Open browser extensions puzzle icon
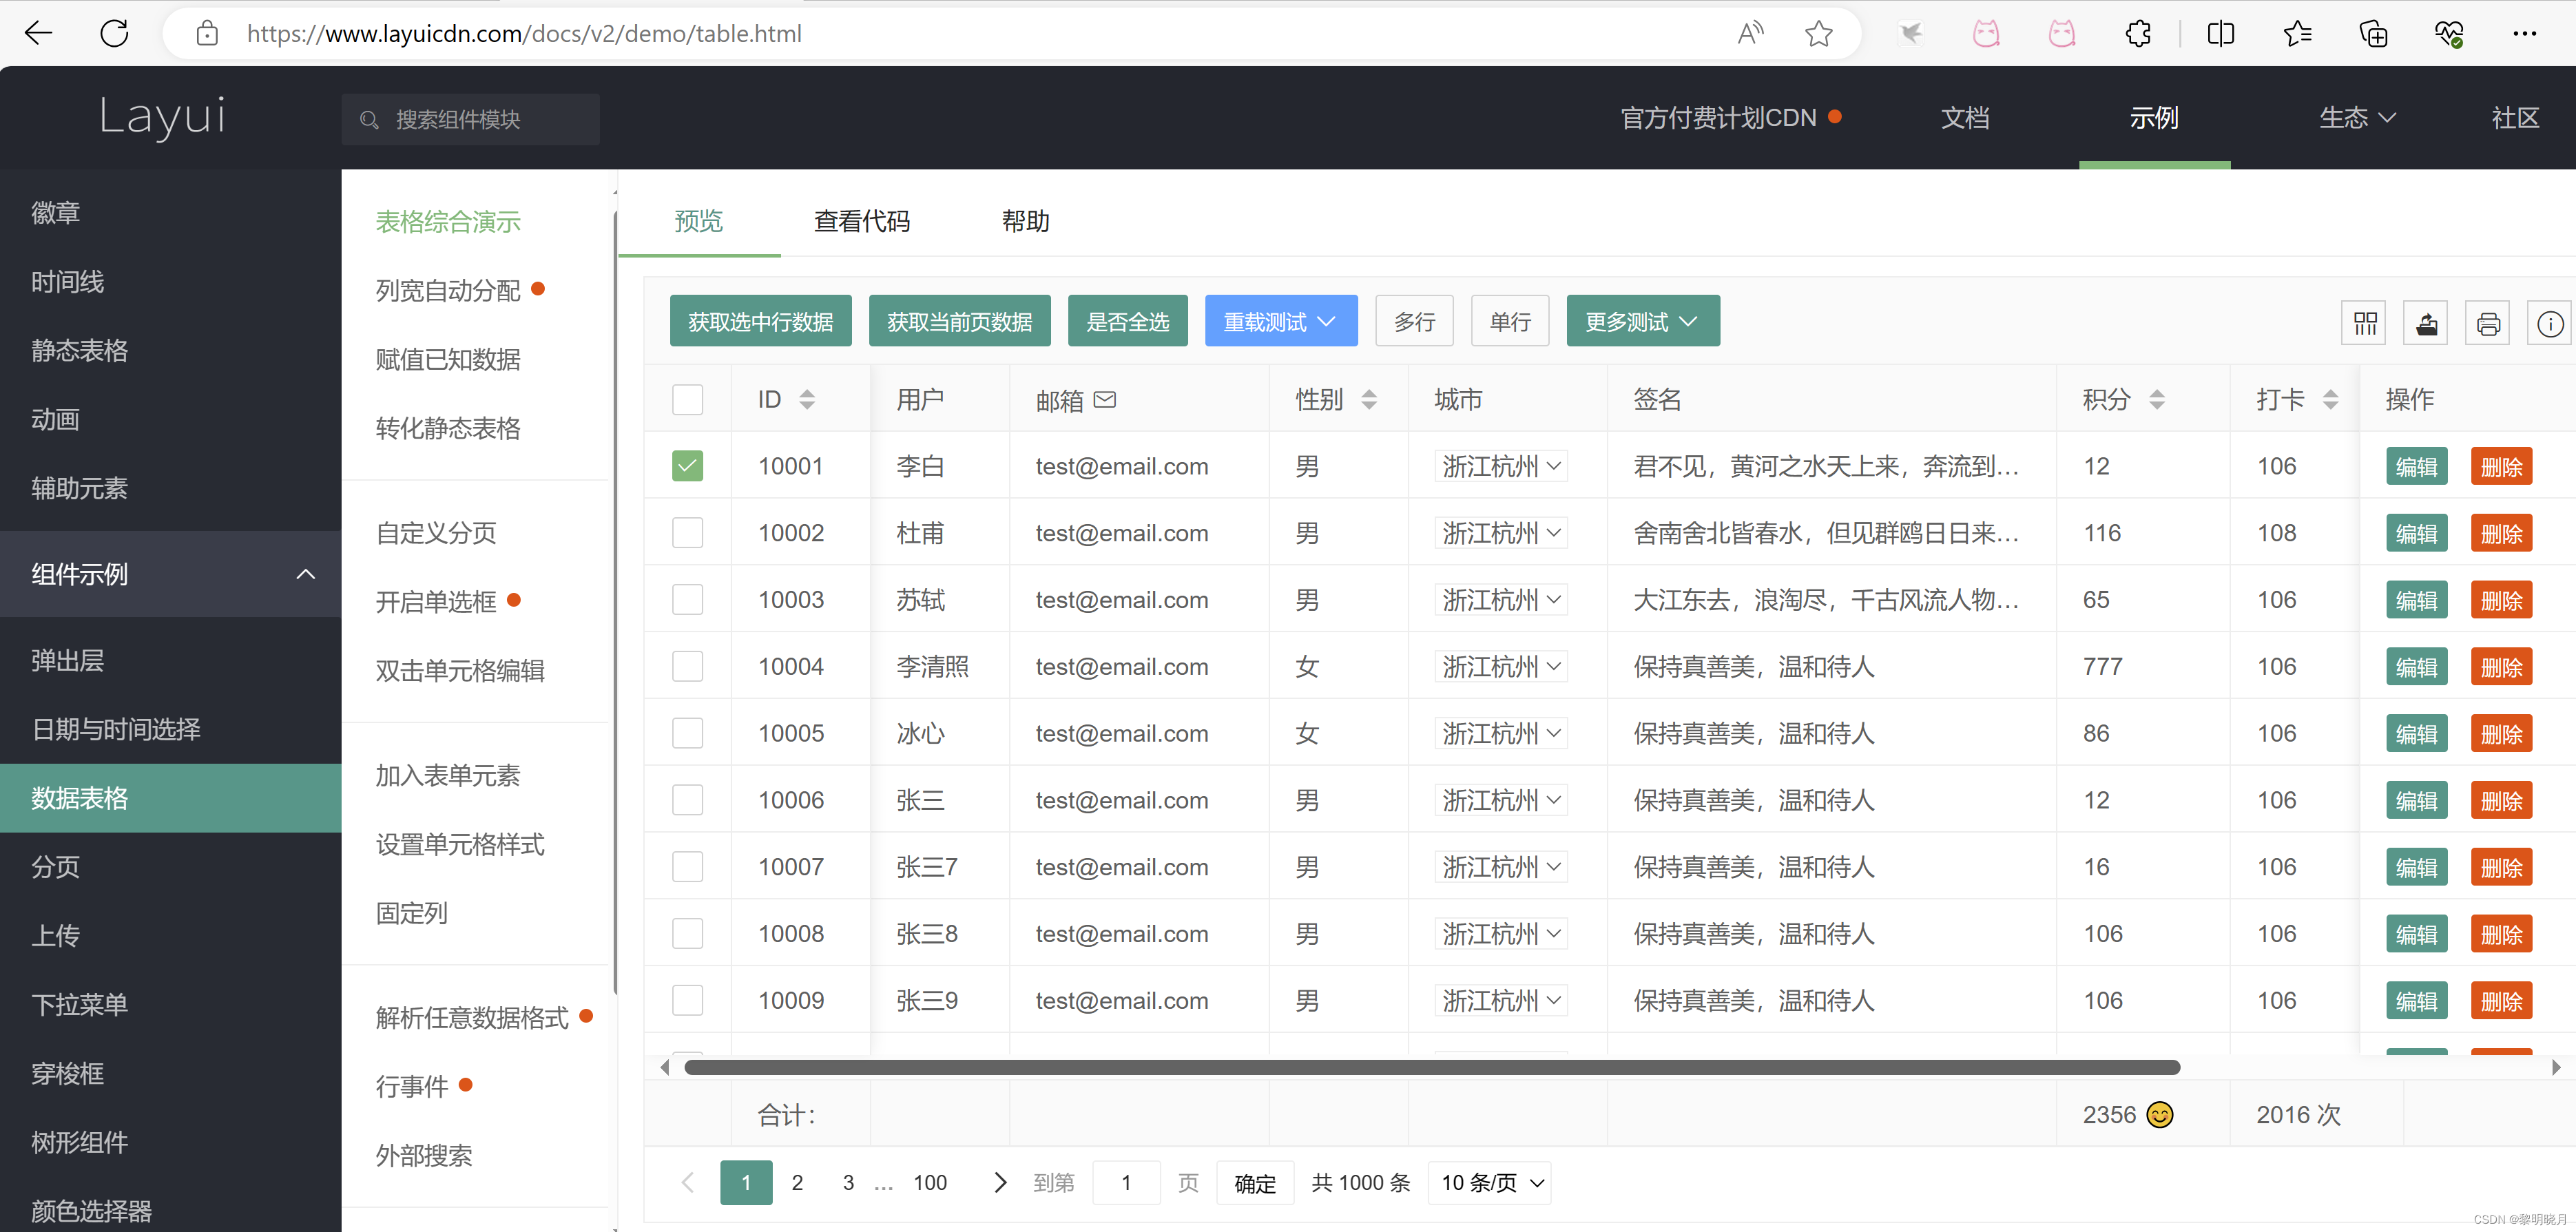Viewport: 2576px width, 1232px height. (x=2138, y=34)
